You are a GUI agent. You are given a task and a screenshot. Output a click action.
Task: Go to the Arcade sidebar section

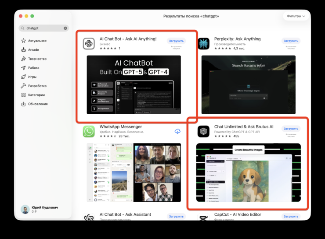(33, 50)
